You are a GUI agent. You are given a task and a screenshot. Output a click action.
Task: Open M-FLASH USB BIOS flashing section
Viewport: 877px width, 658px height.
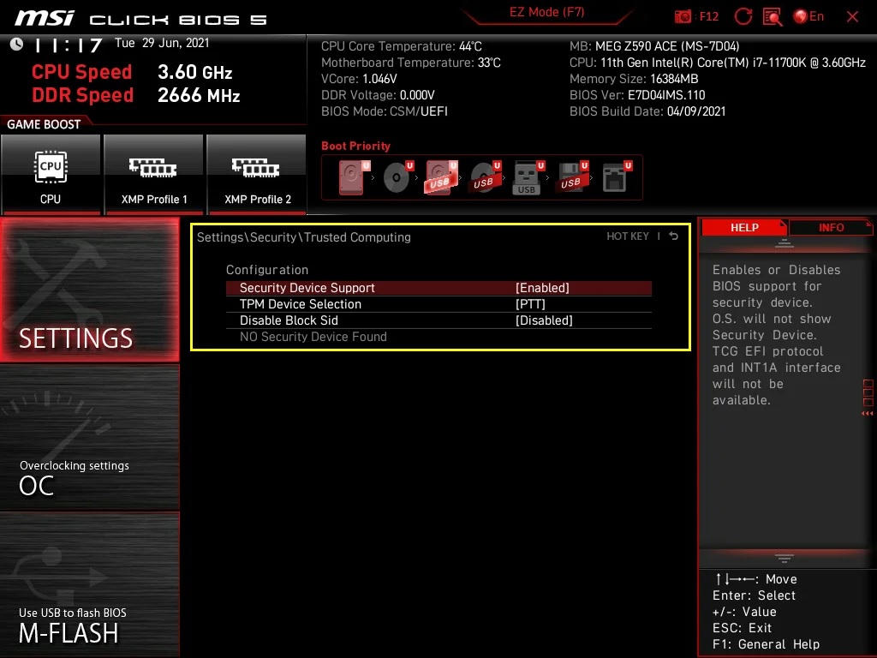[90, 584]
